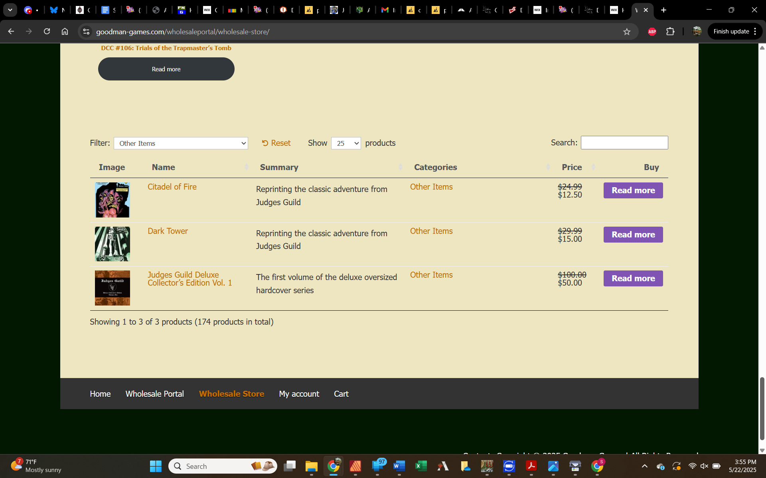This screenshot has width=766, height=478.
Task: Open the Citadel of Fire product link
Action: tap(172, 187)
